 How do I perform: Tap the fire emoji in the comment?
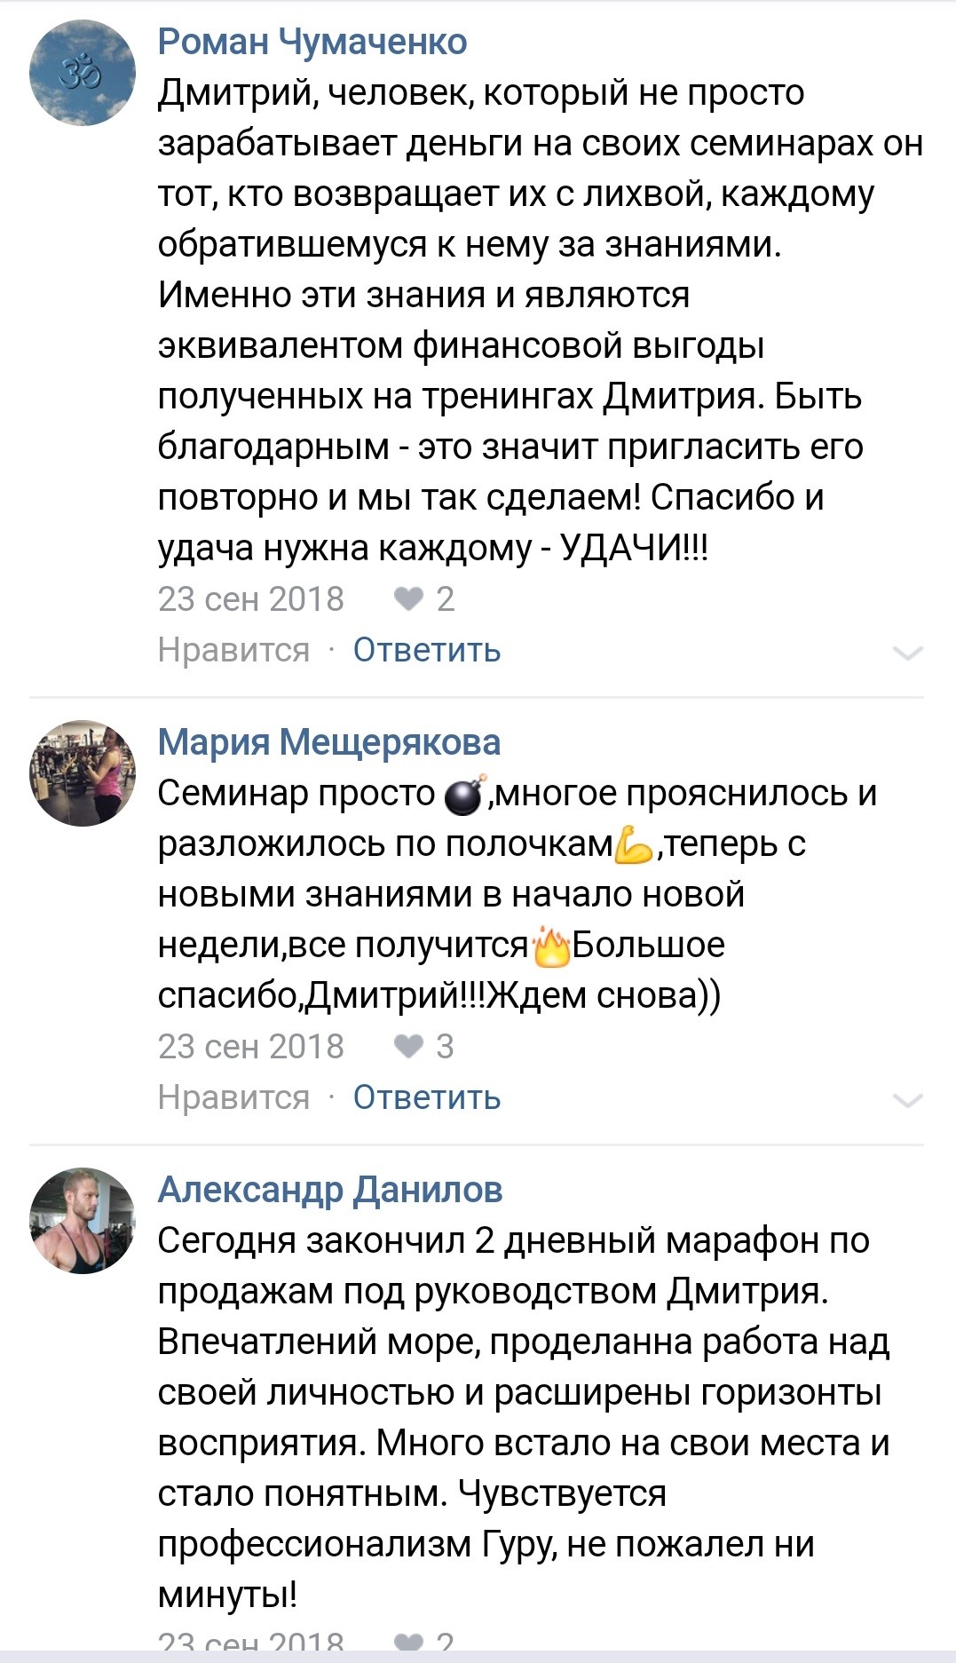(x=550, y=946)
